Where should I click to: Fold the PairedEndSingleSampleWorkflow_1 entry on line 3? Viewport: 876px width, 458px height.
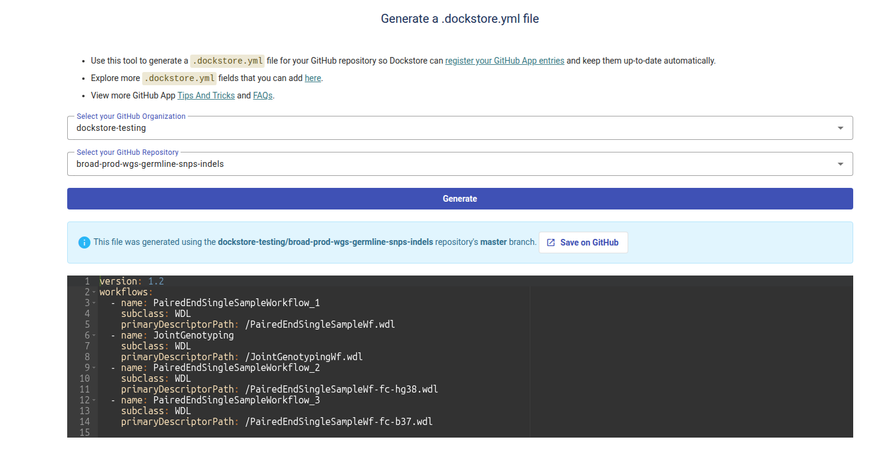(x=94, y=303)
